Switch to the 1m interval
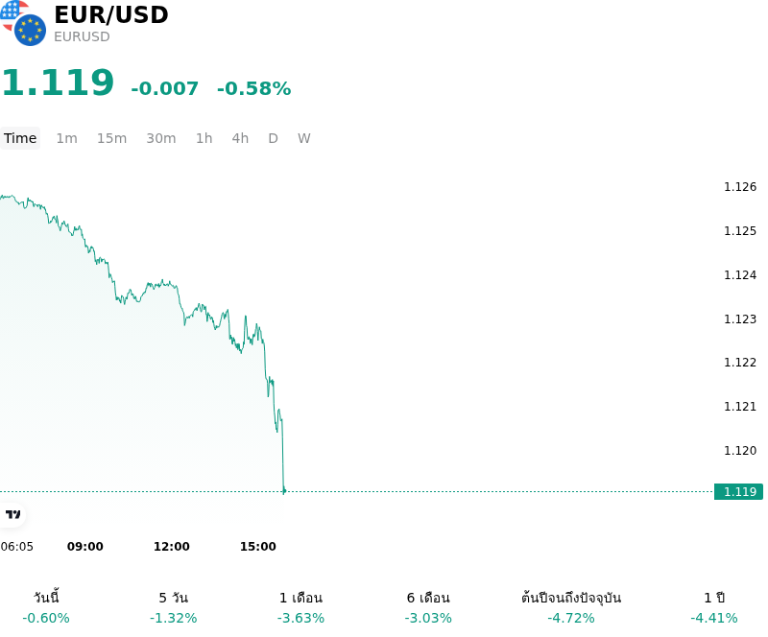The height and width of the screenshot is (637, 768). pyautogui.click(x=66, y=138)
